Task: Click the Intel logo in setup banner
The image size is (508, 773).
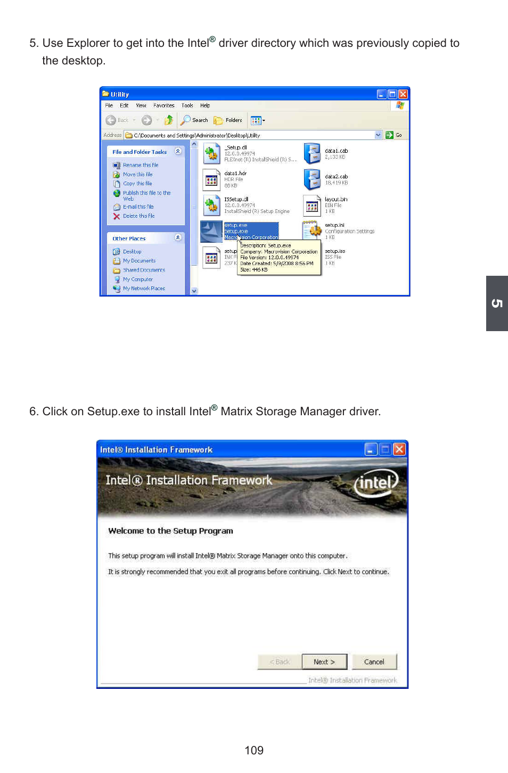Action: pyautogui.click(x=376, y=483)
